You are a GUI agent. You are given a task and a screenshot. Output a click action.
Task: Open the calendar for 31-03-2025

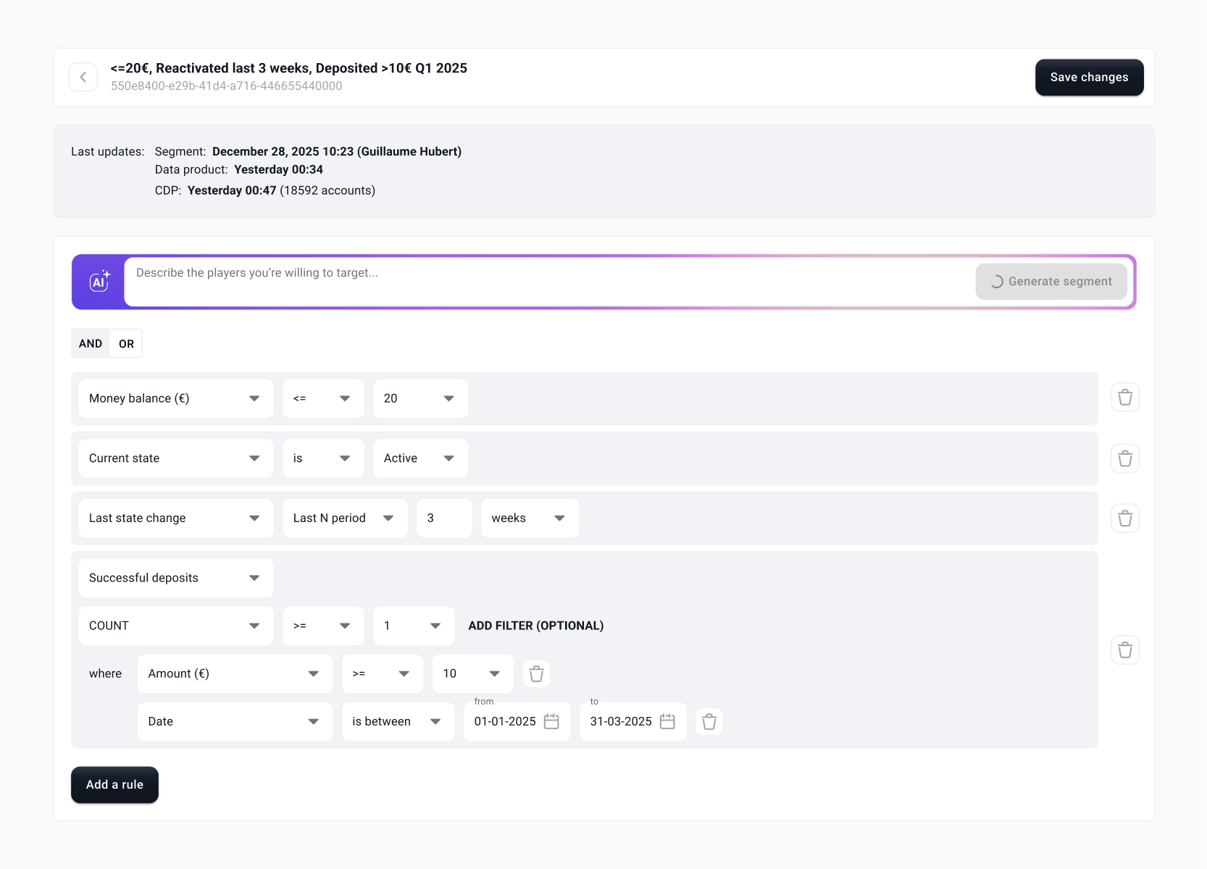click(x=667, y=721)
